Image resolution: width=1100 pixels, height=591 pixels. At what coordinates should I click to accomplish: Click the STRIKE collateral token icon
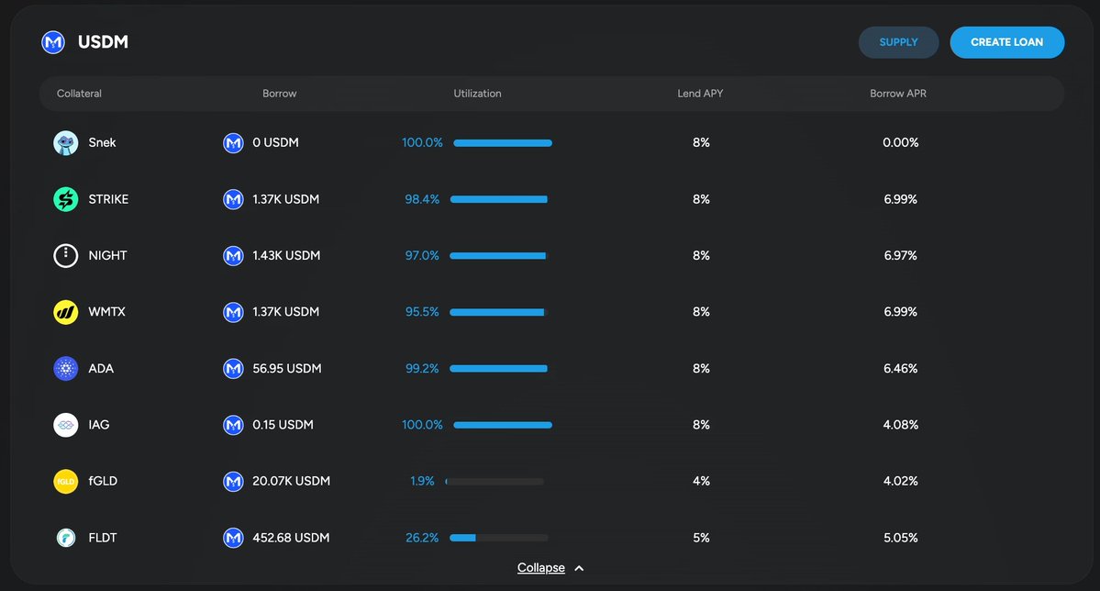66,199
